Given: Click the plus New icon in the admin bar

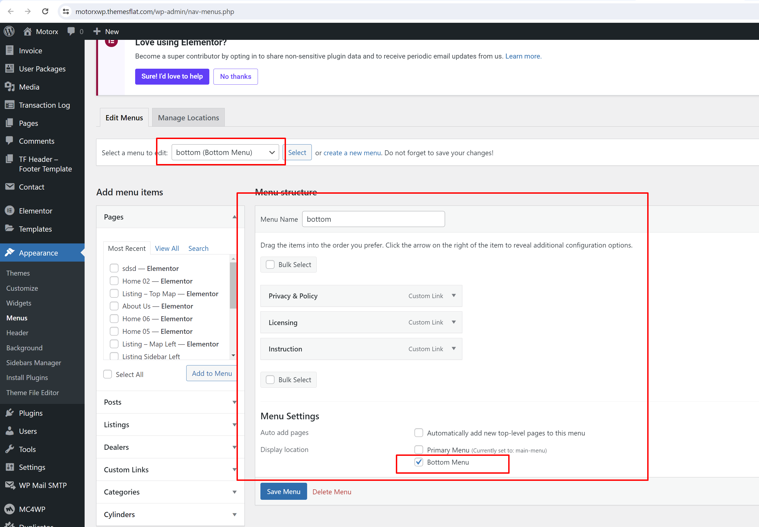Looking at the screenshot, I should pyautogui.click(x=97, y=31).
